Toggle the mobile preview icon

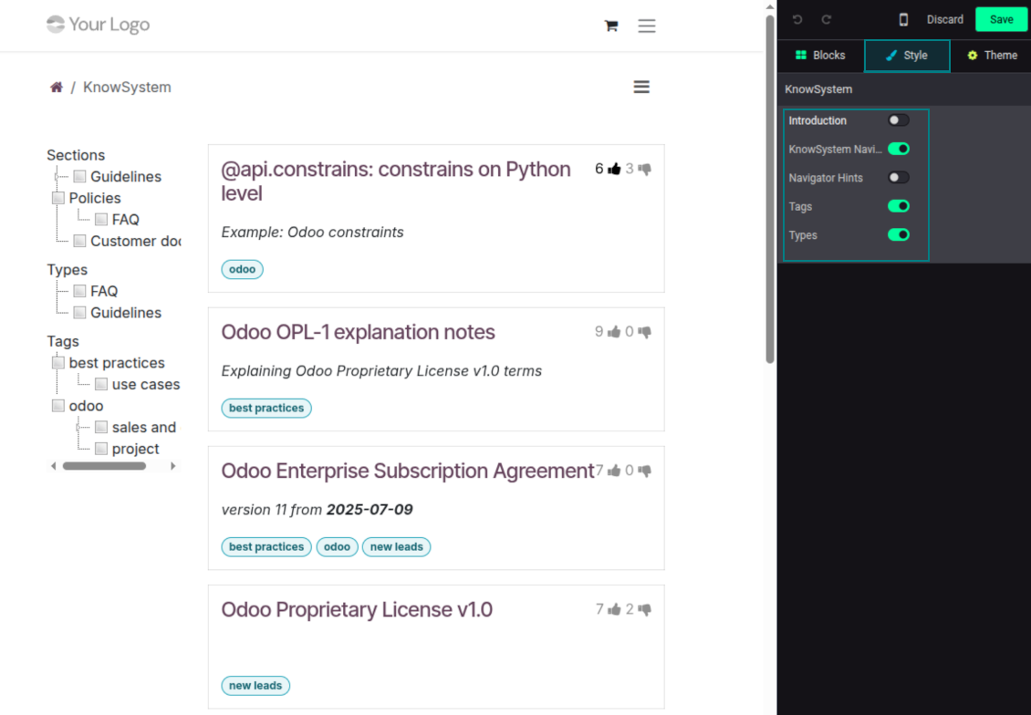[x=903, y=20]
